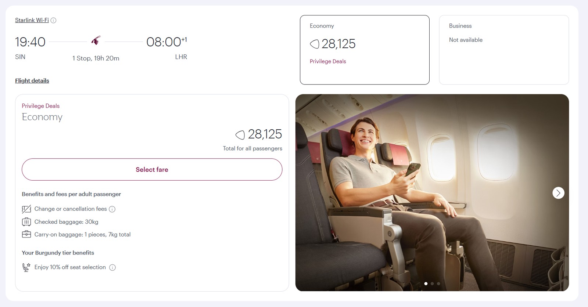Click the Select fare button
This screenshot has height=307, width=588.
pyautogui.click(x=152, y=170)
